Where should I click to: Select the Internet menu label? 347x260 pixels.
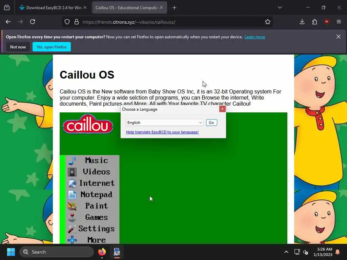(x=97, y=183)
